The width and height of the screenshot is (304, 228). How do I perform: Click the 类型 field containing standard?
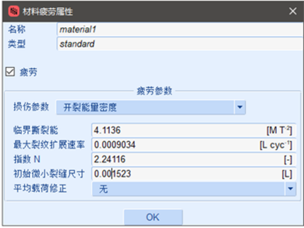coord(180,44)
